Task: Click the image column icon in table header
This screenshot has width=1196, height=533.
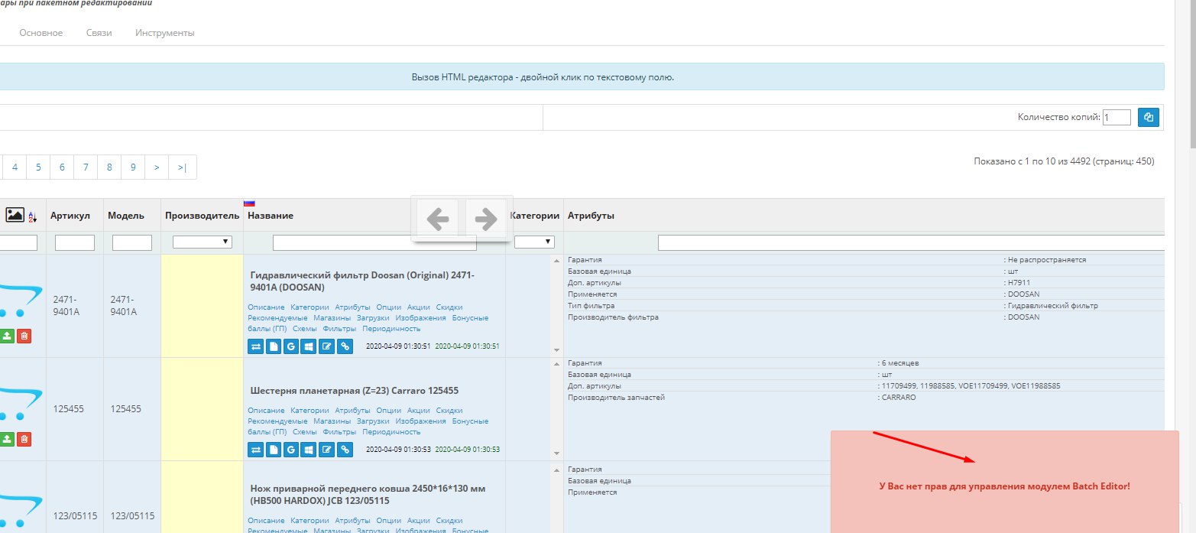Action: click(x=15, y=216)
